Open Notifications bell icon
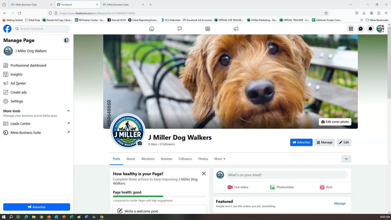Screen dimensions: 391x220 pos(370,29)
